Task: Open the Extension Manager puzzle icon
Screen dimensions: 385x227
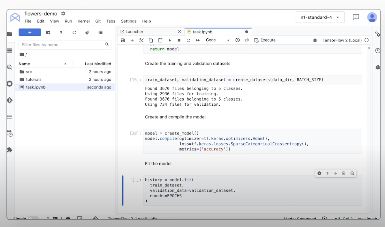Action: (10, 150)
